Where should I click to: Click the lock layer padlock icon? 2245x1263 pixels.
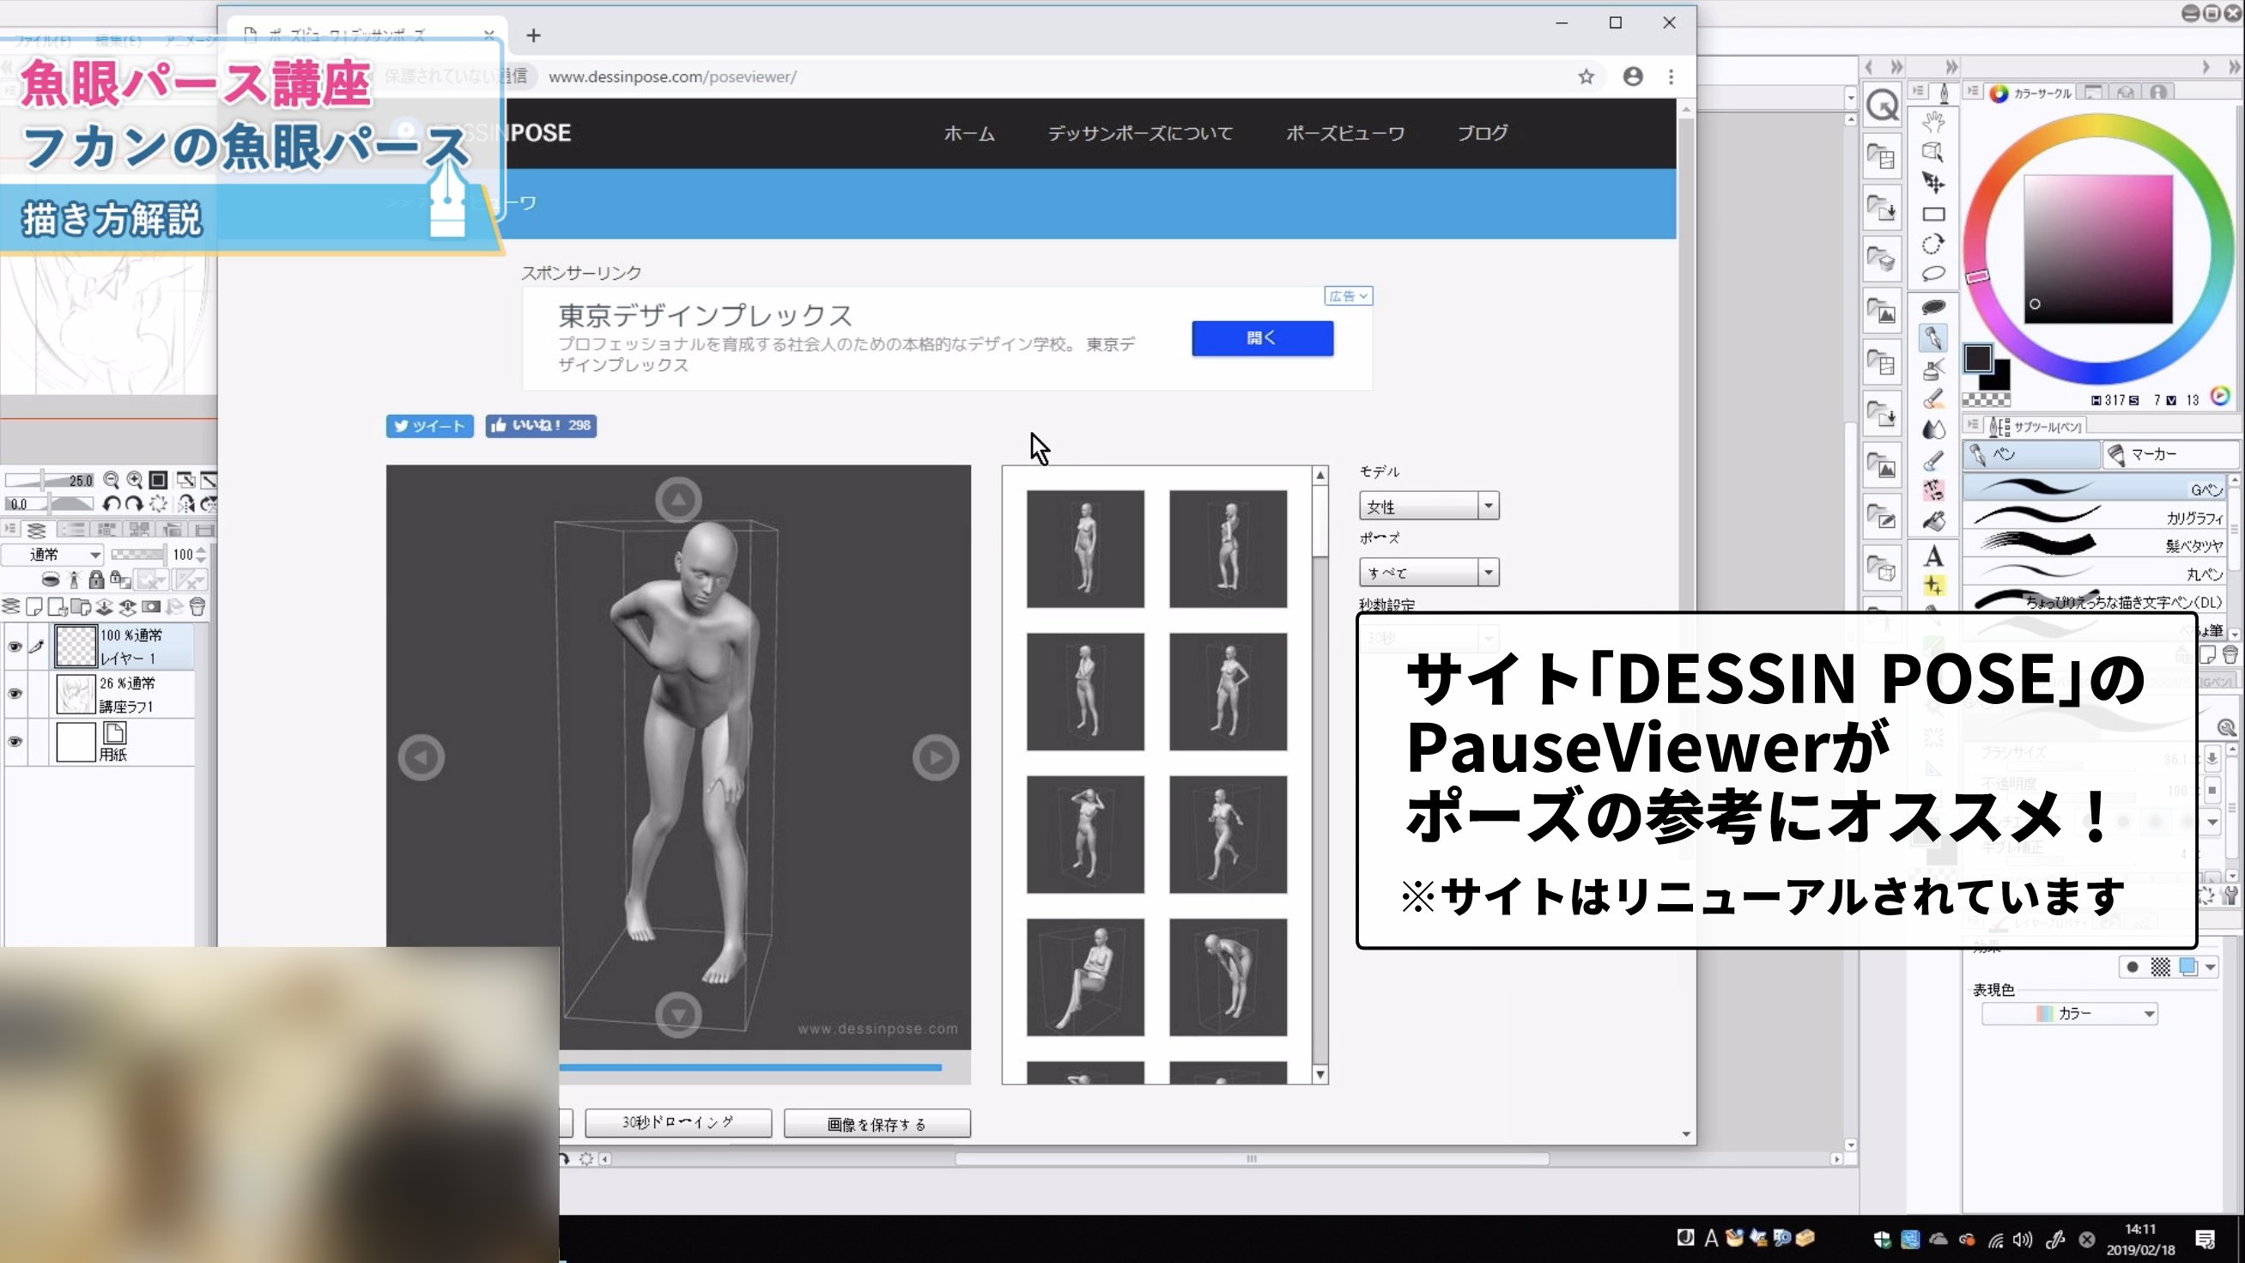click(x=96, y=580)
